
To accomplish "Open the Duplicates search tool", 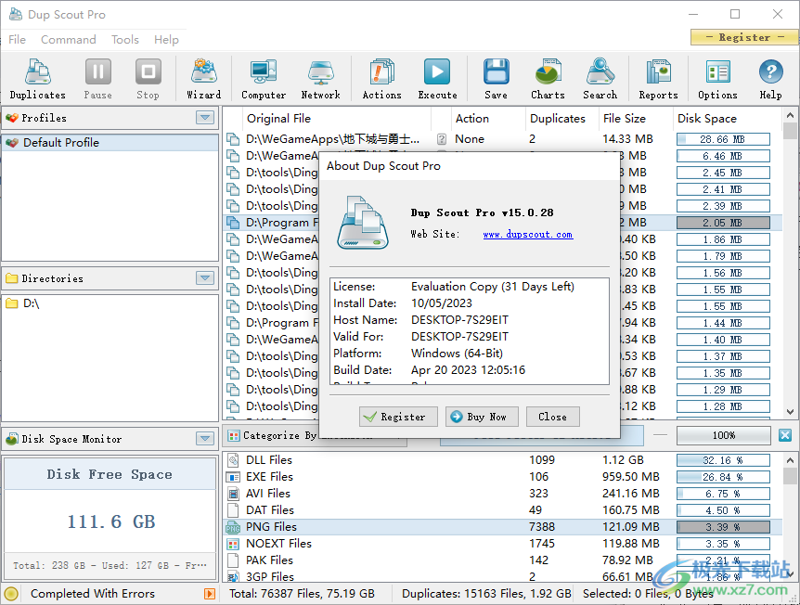I will (x=38, y=79).
